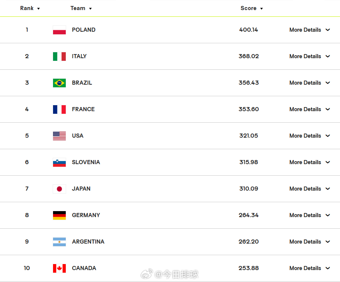Click the USA flag icon

click(x=59, y=136)
